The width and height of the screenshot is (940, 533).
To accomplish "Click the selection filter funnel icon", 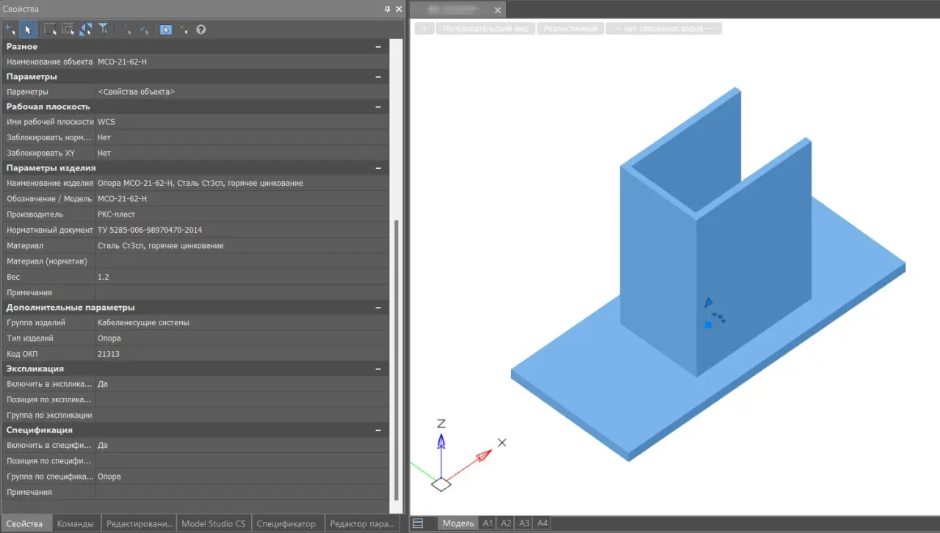I will 104,29.
